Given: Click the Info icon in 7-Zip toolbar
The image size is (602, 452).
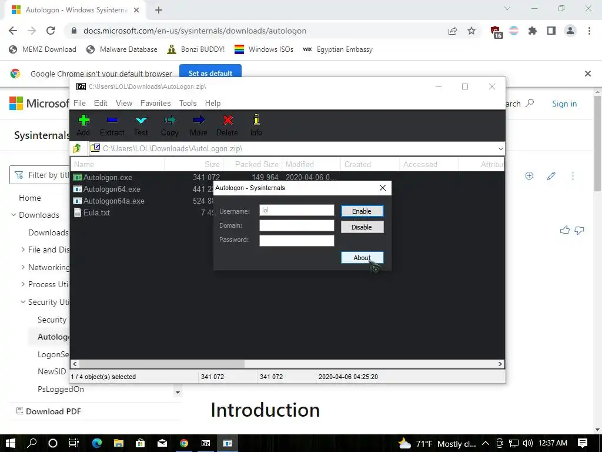Looking at the screenshot, I should 256,120.
